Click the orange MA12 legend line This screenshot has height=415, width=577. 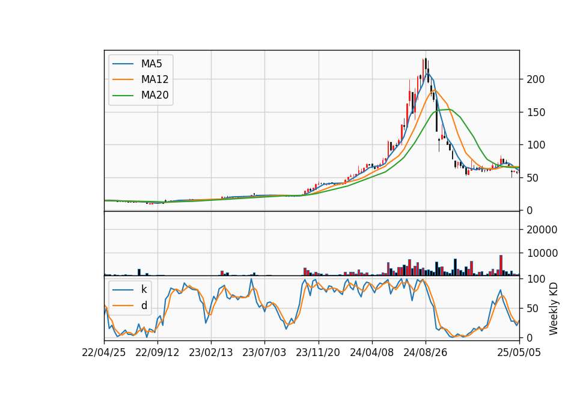123,79
